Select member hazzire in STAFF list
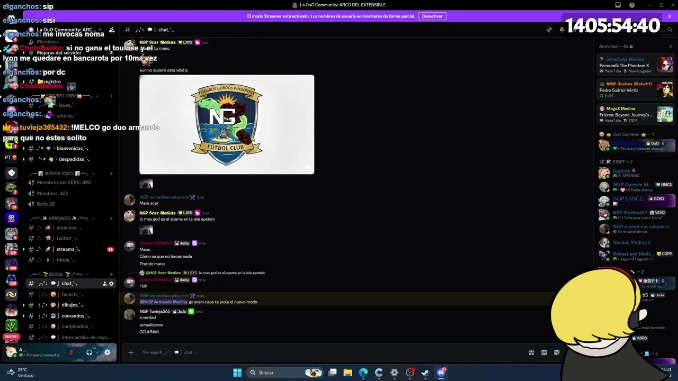 (636, 173)
